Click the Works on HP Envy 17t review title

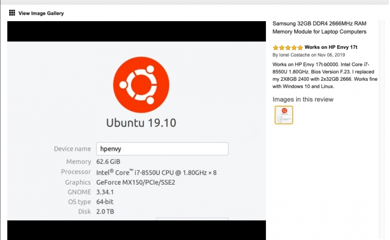(331, 47)
